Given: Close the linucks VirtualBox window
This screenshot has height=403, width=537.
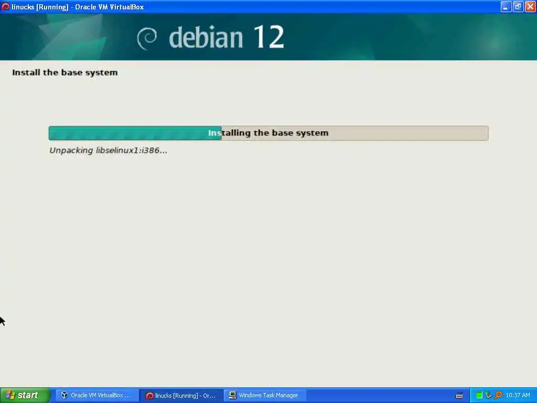Looking at the screenshot, I should click(x=531, y=6).
